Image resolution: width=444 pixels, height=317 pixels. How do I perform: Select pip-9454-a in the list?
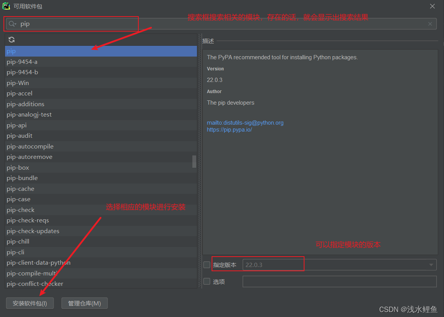[x=101, y=62]
